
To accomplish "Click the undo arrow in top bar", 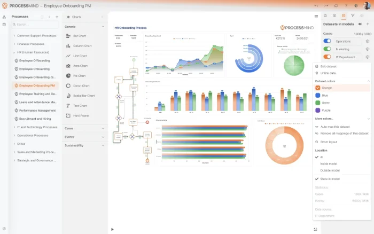I will (x=316, y=5).
